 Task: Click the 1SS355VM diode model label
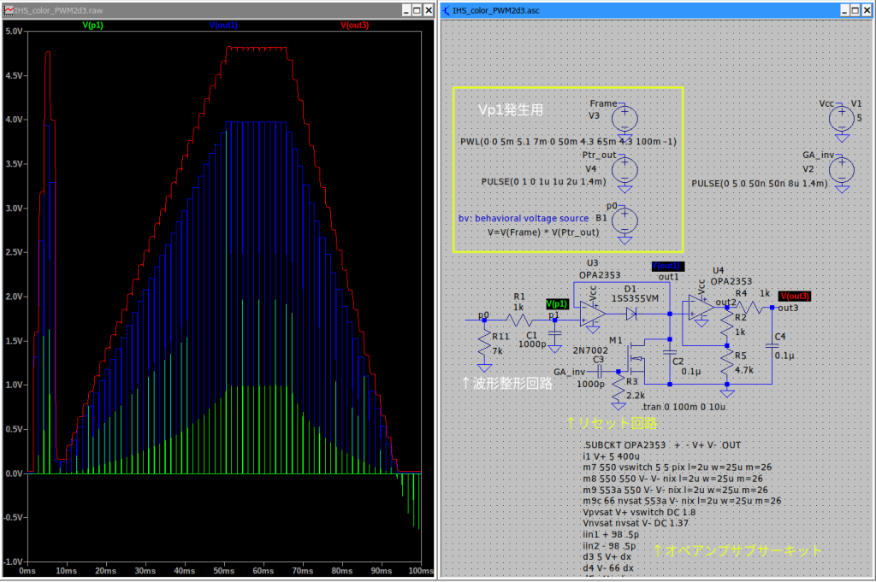(x=635, y=299)
